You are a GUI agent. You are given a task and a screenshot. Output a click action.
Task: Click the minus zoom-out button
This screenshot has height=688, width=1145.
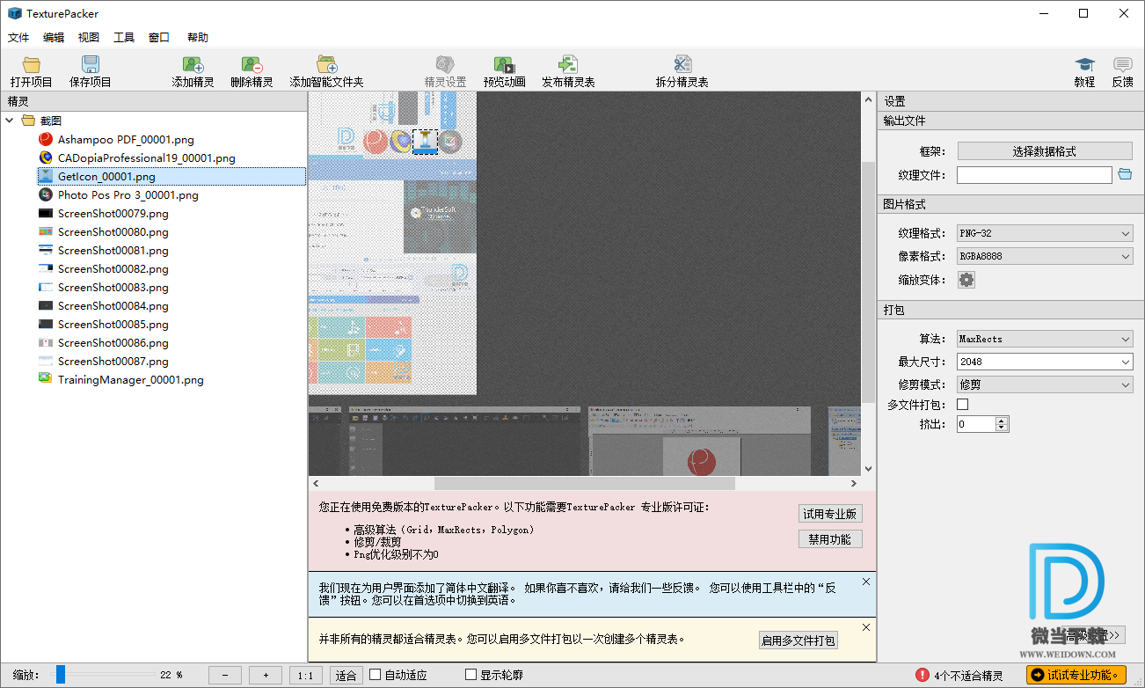225,675
